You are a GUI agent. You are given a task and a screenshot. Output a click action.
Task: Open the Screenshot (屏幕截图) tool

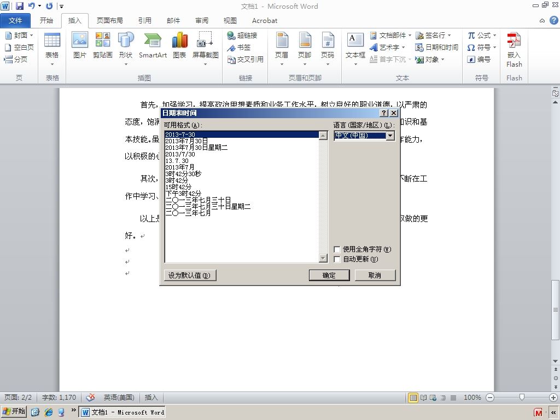point(206,49)
